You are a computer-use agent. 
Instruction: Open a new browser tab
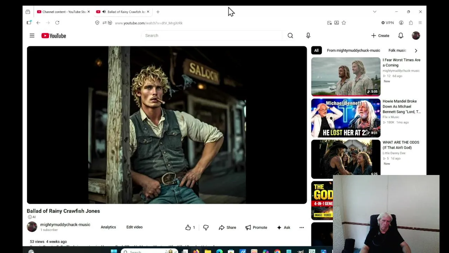(158, 12)
